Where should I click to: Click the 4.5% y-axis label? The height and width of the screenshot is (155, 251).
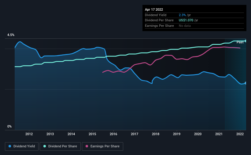click(x=11, y=35)
